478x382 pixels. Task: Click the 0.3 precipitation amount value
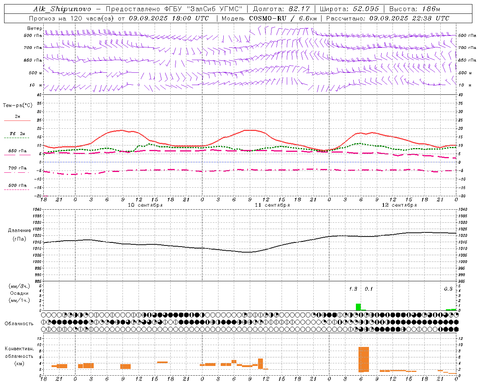(448, 289)
